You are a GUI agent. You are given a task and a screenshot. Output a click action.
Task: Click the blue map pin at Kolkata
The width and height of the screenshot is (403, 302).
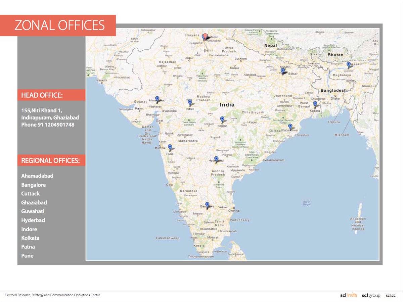pos(315,104)
